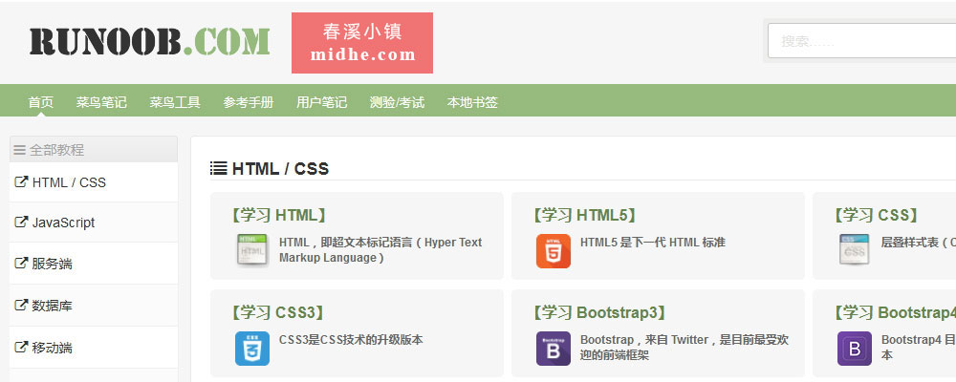Open the midhe.com banner ad
956x382 pixels.
coord(362,43)
